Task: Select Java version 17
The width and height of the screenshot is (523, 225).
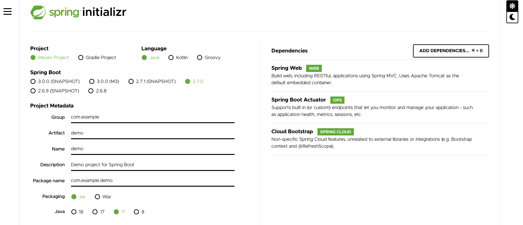Action: click(x=98, y=212)
